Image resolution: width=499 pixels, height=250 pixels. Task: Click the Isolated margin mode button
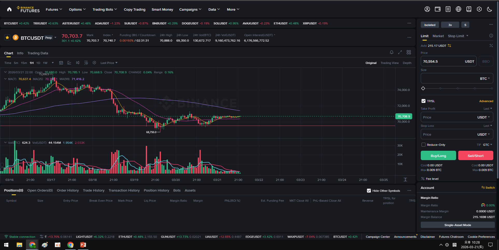[430, 25]
